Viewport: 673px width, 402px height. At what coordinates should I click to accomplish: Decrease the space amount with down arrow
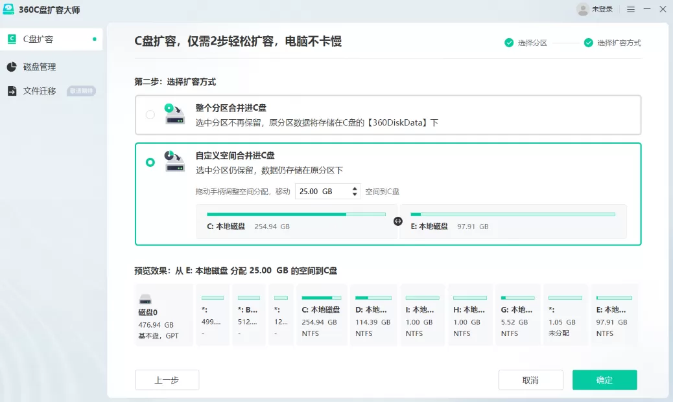point(355,195)
